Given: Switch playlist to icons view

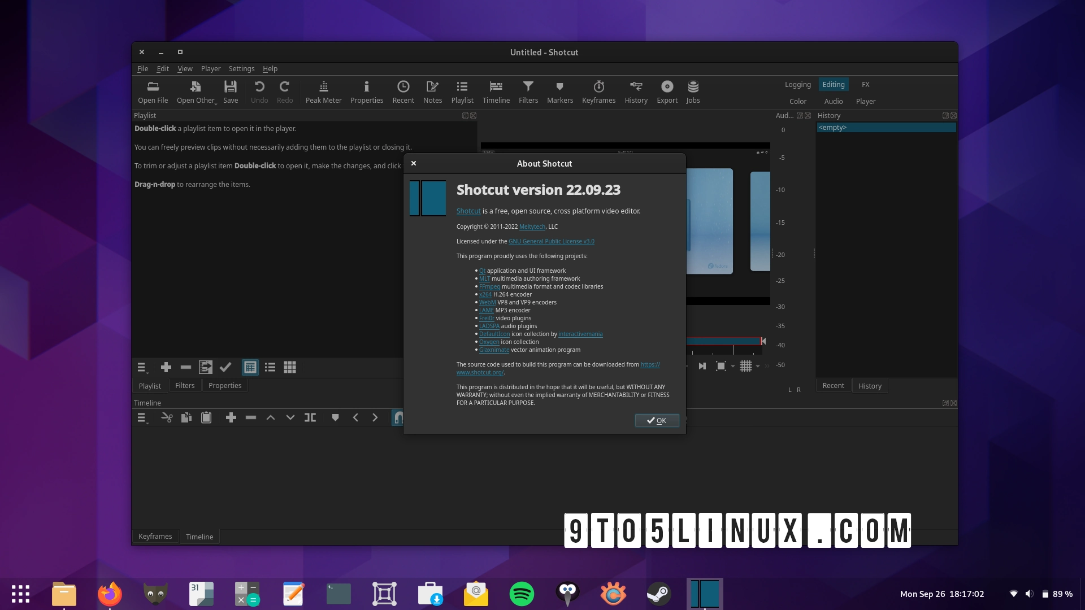Looking at the screenshot, I should 289,367.
